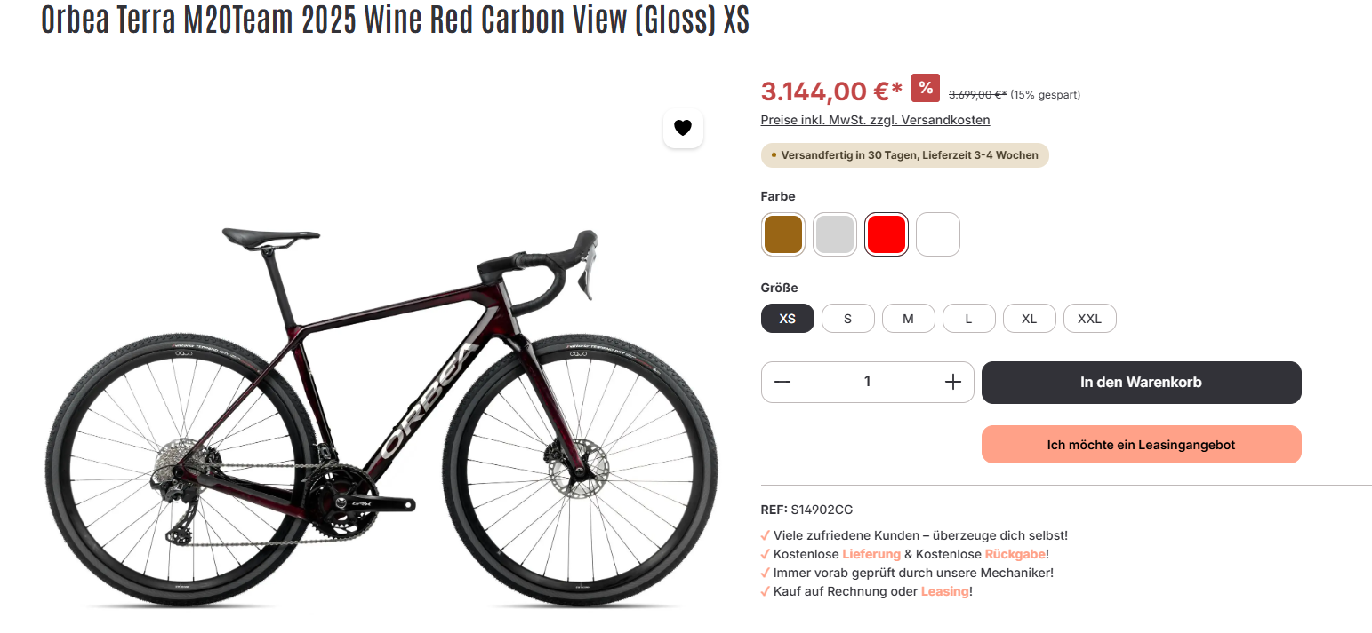Choose size M
The width and height of the screenshot is (1372, 633).
908,319
